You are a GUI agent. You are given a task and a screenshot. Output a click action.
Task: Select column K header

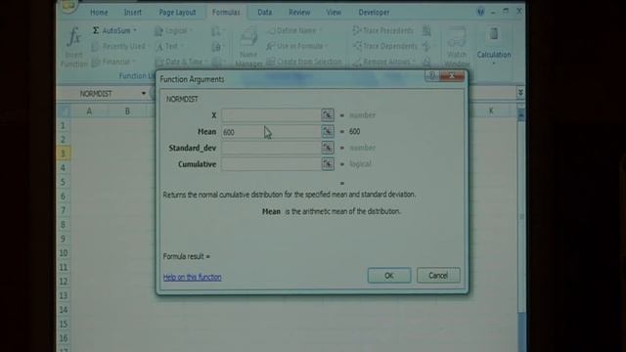[x=491, y=110]
